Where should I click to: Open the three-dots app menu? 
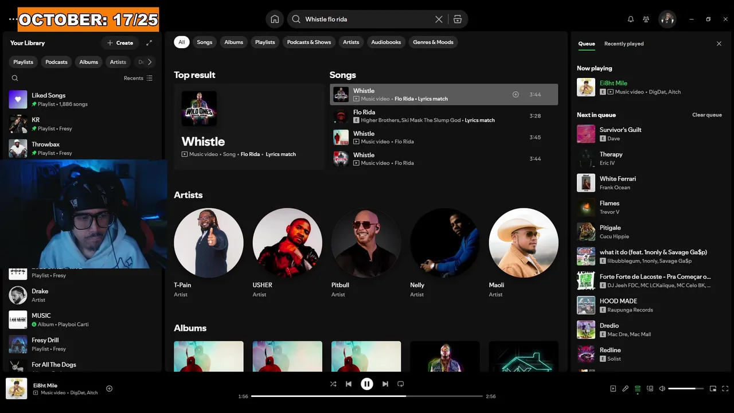[13, 19]
